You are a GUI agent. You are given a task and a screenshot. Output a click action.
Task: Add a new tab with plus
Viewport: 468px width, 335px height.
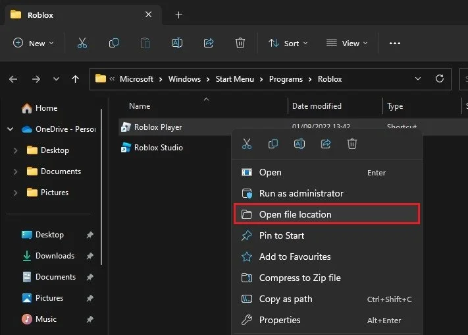[178, 15]
